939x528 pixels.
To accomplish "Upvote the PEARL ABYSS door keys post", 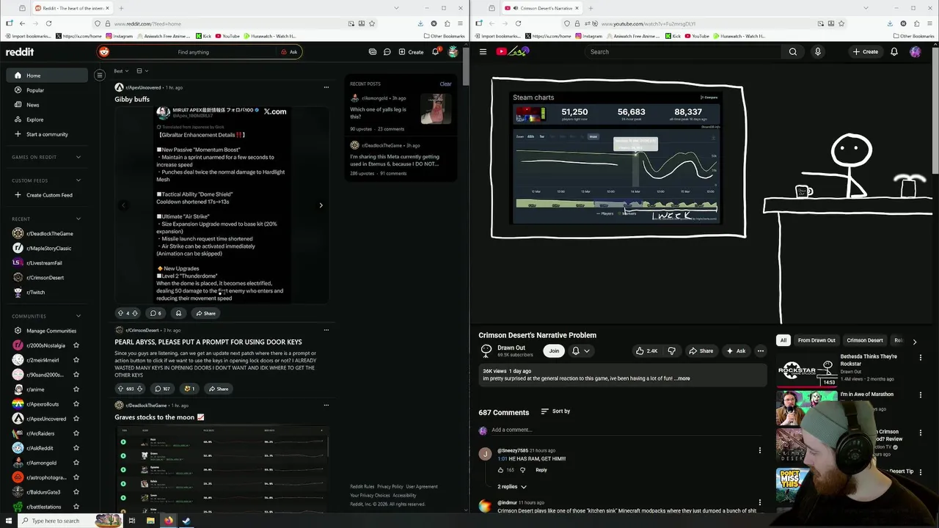I will [121, 389].
